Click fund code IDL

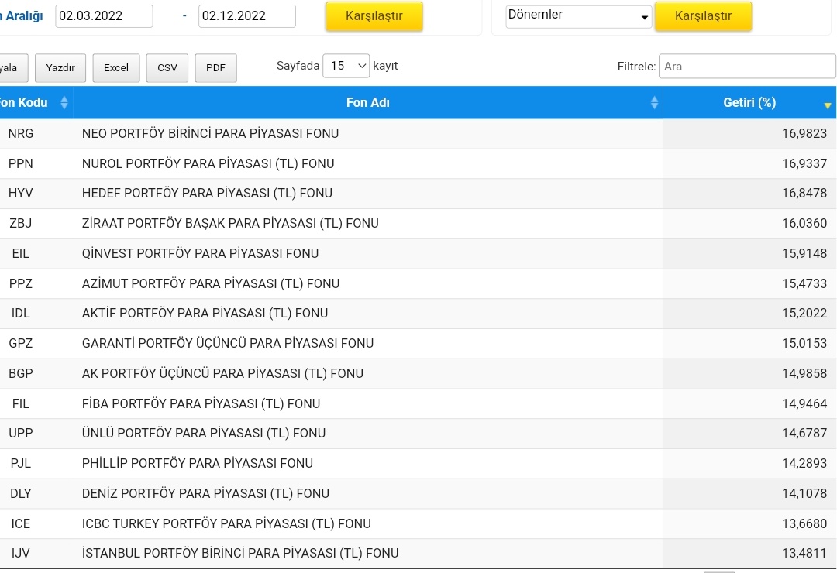point(21,313)
